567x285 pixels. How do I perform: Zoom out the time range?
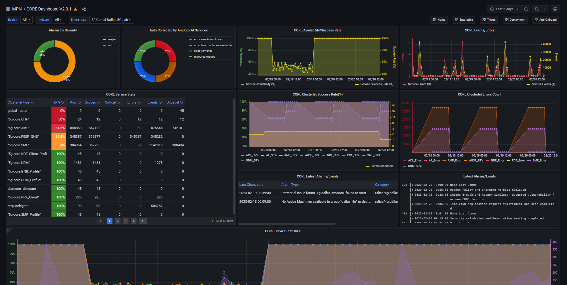click(x=526, y=9)
